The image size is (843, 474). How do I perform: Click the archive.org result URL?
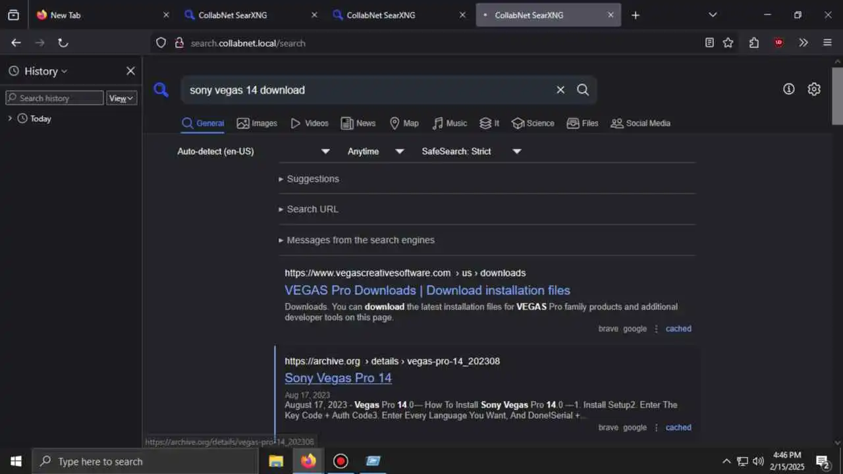coord(392,361)
